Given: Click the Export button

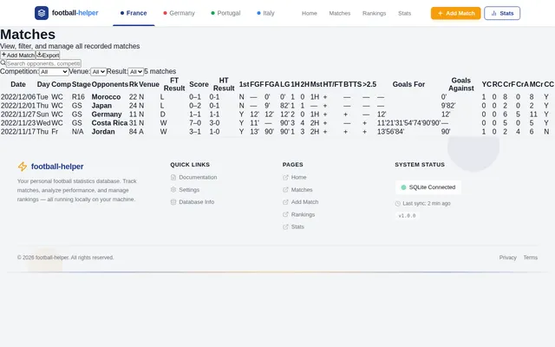Looking at the screenshot, I should pos(48,55).
